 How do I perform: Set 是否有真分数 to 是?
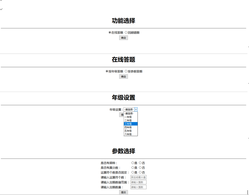coord(133,168)
